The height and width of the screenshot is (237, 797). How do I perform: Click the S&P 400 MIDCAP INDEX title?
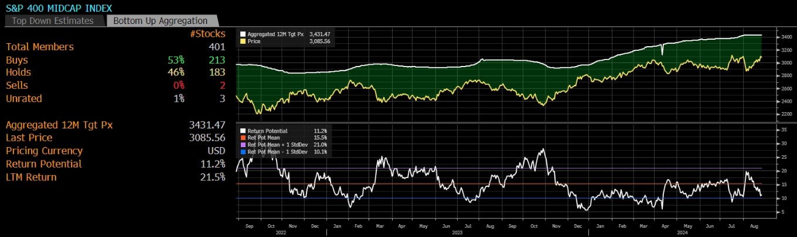59,8
